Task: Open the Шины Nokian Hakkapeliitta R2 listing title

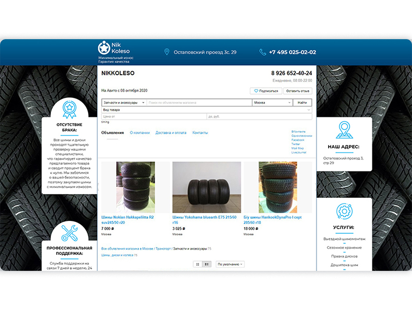Action: 128,220
